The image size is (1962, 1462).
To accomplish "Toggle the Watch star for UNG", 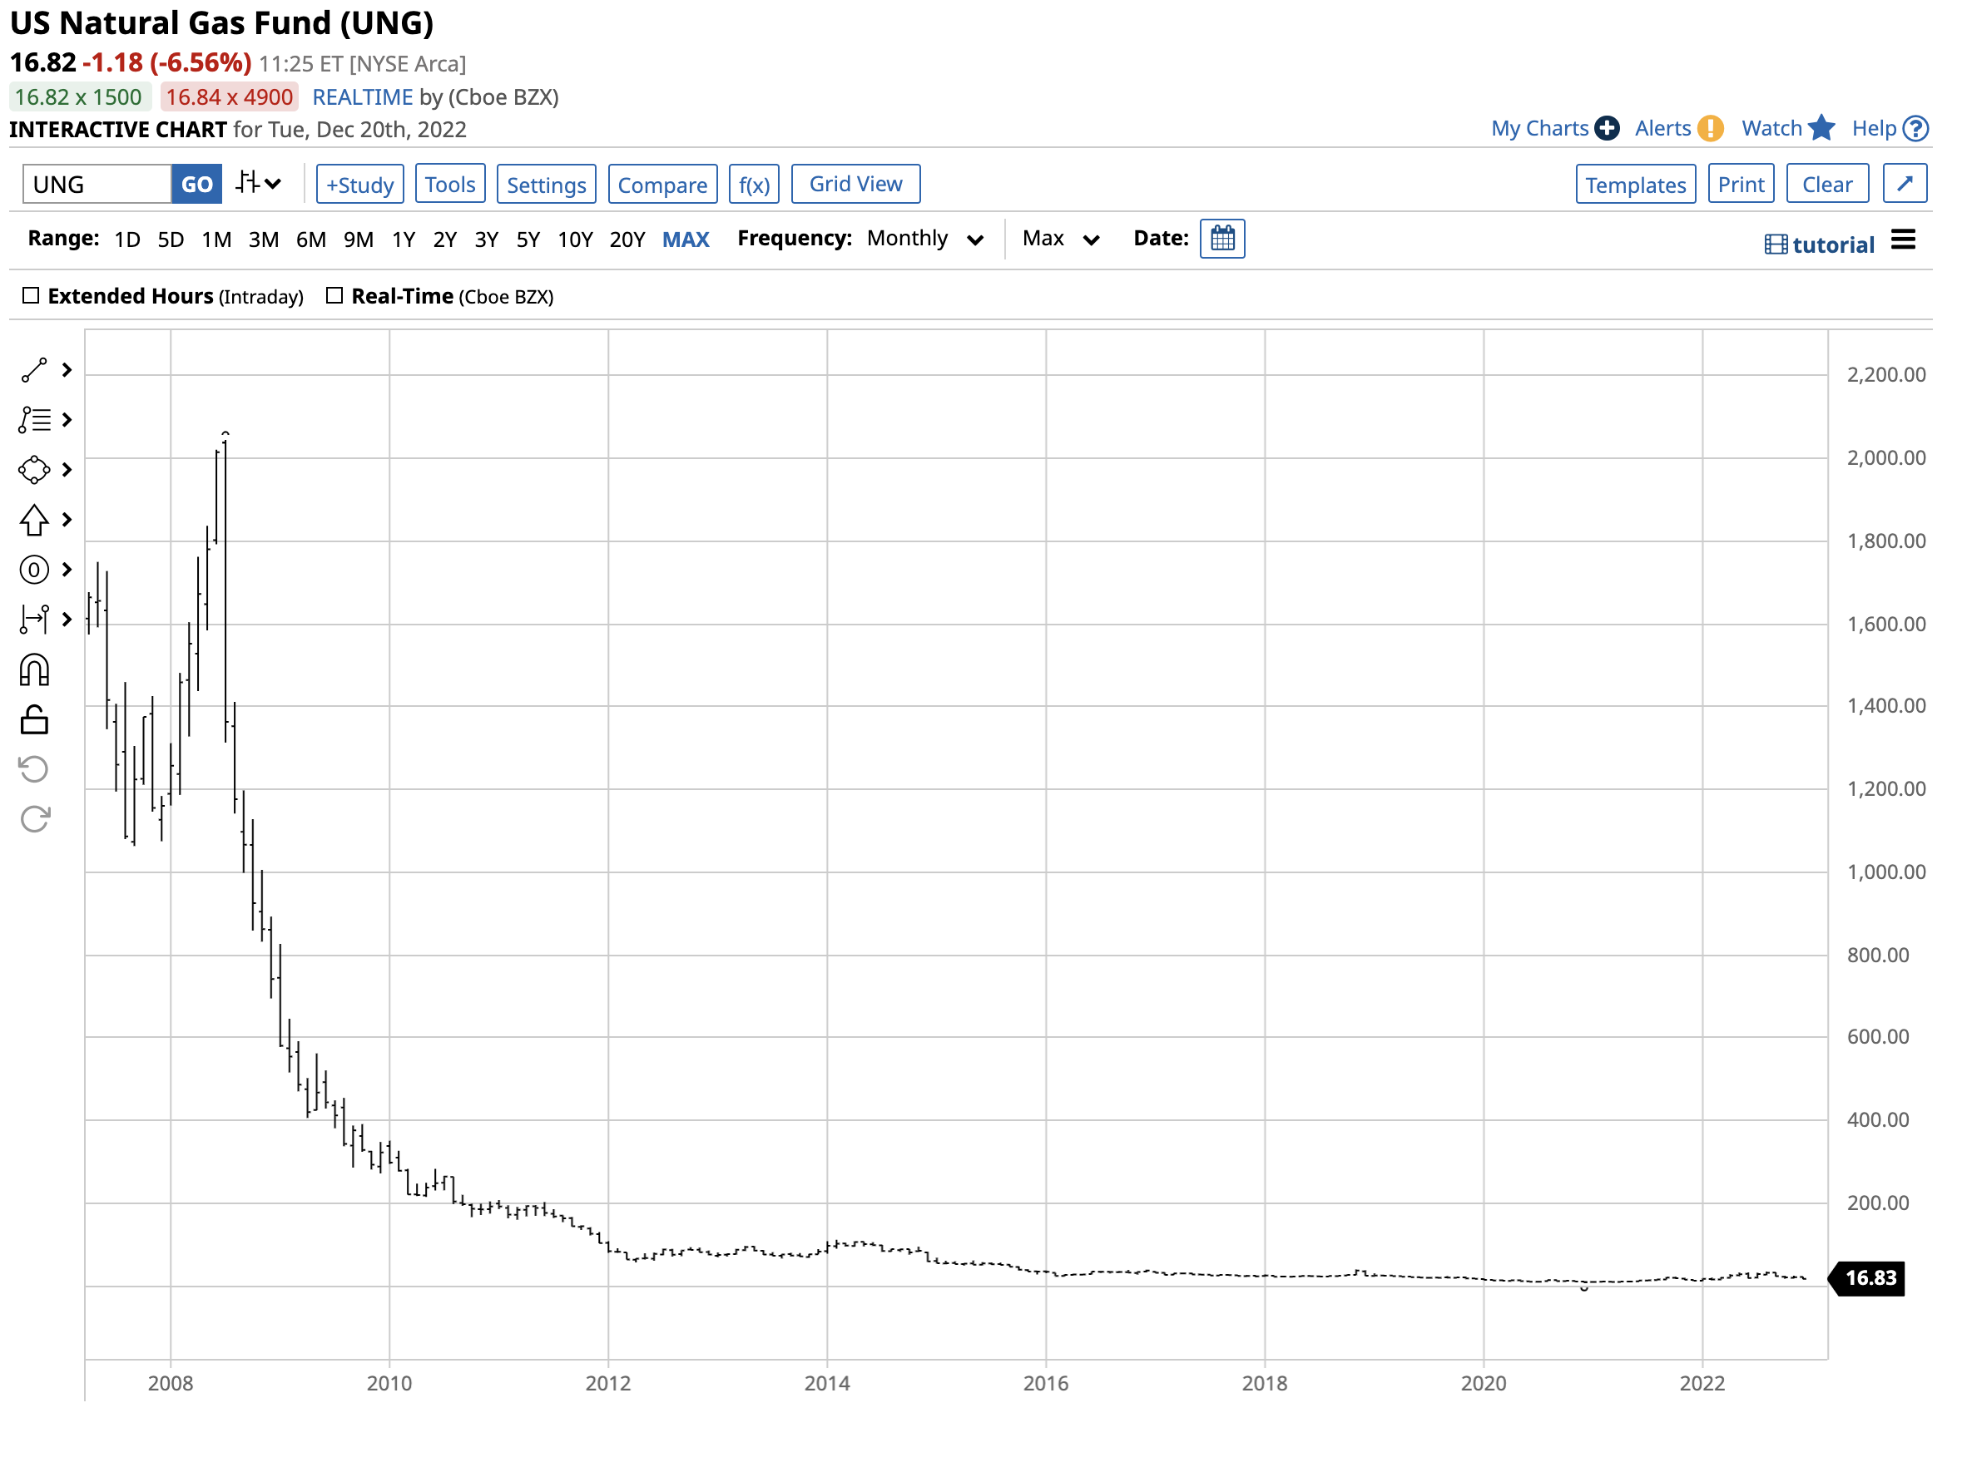I will click(x=1821, y=128).
